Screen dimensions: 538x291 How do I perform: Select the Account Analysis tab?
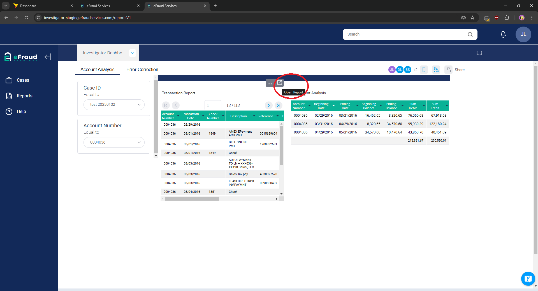click(x=97, y=70)
